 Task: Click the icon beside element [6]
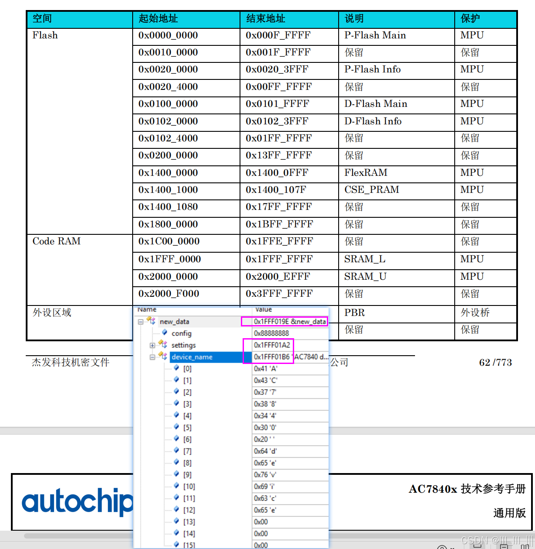pyautogui.click(x=176, y=439)
